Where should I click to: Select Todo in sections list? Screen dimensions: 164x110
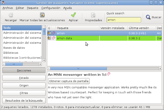pos(22,28)
